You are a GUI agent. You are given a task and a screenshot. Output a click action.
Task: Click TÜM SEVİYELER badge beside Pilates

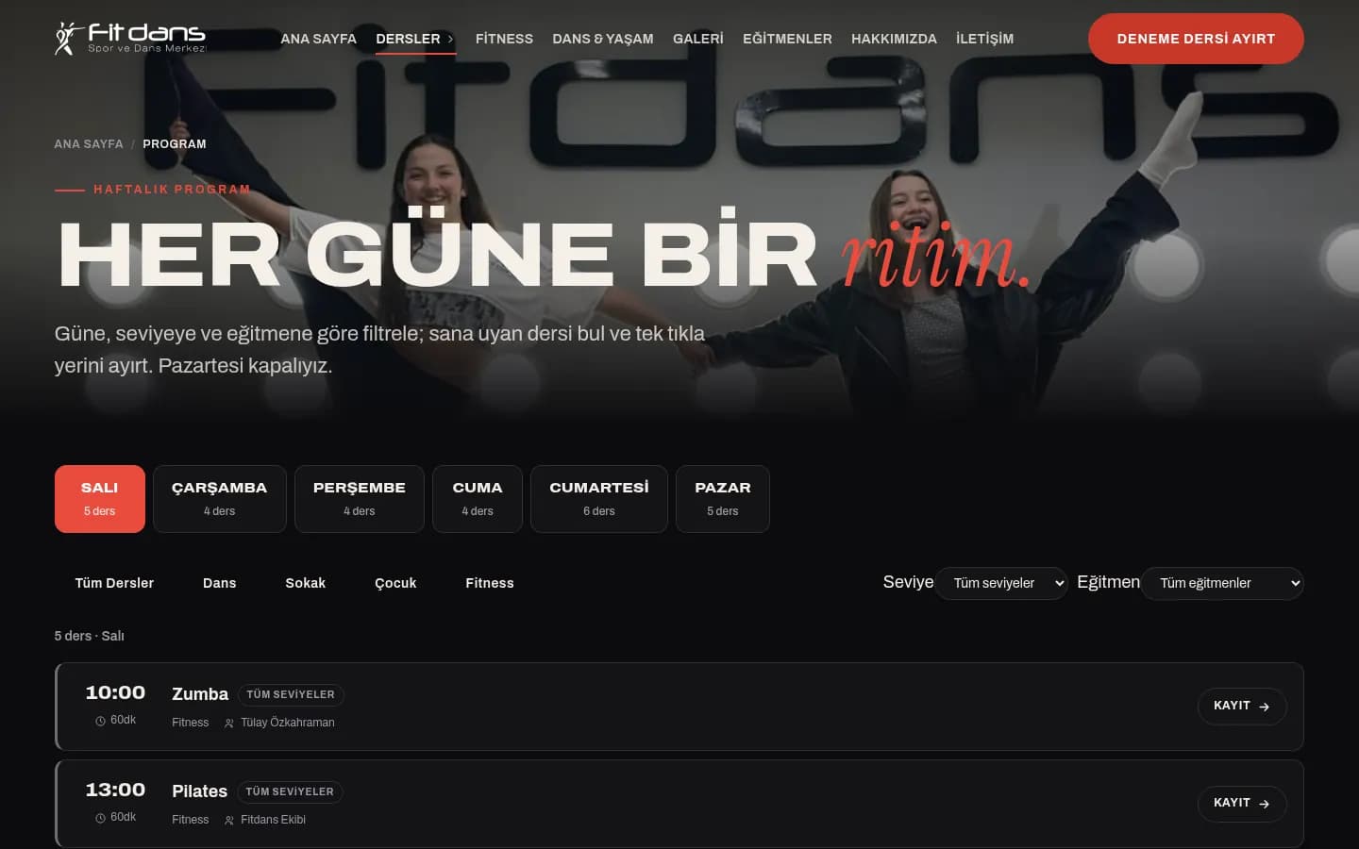coord(290,792)
